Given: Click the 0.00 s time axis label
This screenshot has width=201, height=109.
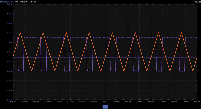Looking at the screenshot, I should coord(105,101).
